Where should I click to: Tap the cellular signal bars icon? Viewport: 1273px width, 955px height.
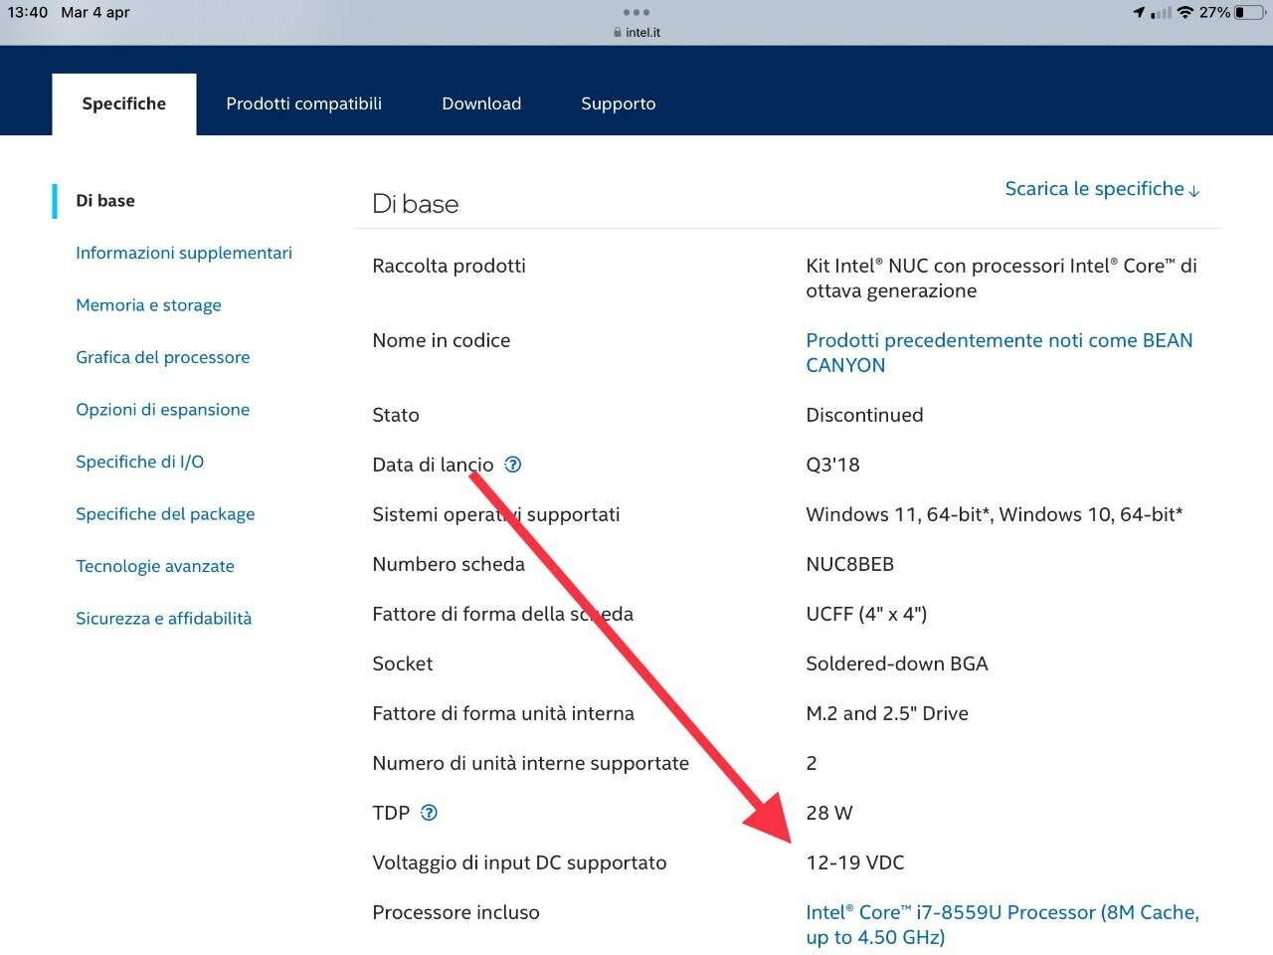1161,13
